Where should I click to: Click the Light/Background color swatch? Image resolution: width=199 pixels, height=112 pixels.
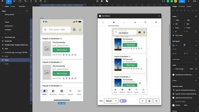[174, 75]
